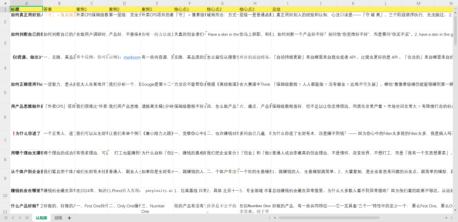Go to the last sheet with the navigation arrow
458x222 pixels.
click(27, 218)
